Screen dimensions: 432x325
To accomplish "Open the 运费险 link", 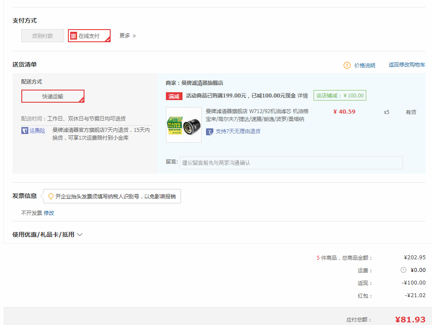I will coord(37,131).
